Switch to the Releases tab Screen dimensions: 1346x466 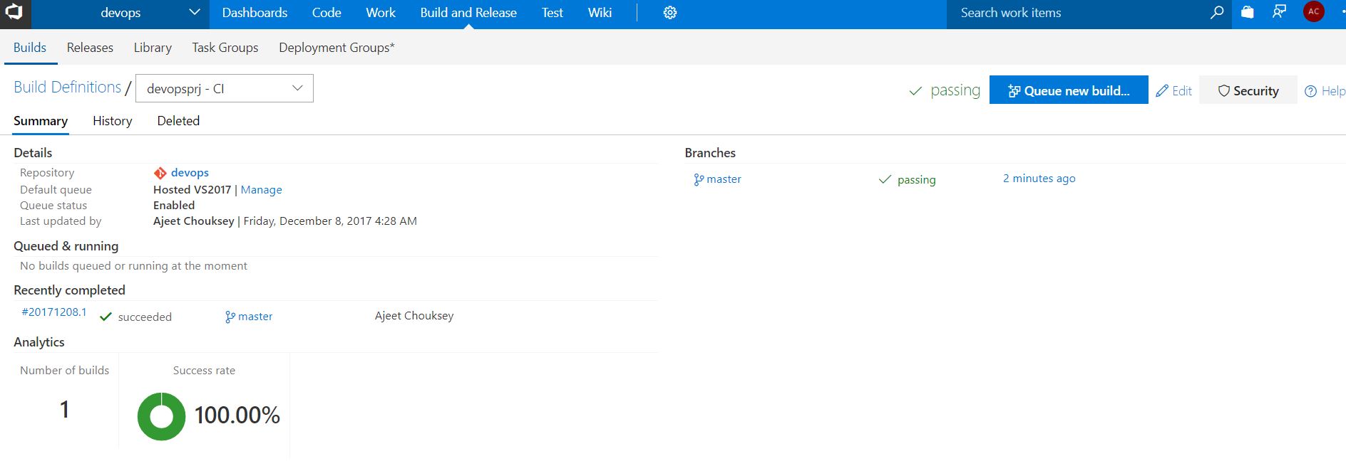click(90, 48)
